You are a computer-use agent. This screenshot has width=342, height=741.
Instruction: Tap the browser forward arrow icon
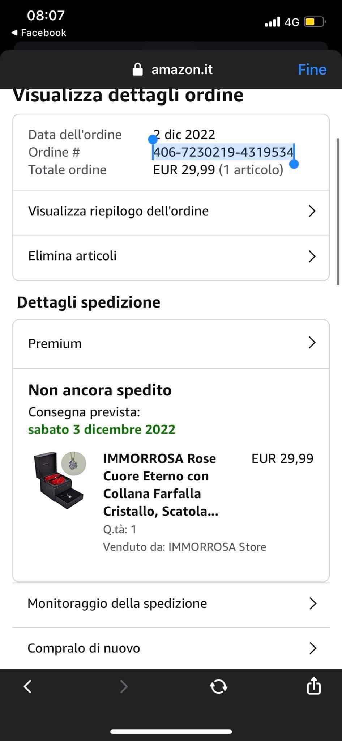pyautogui.click(x=124, y=686)
